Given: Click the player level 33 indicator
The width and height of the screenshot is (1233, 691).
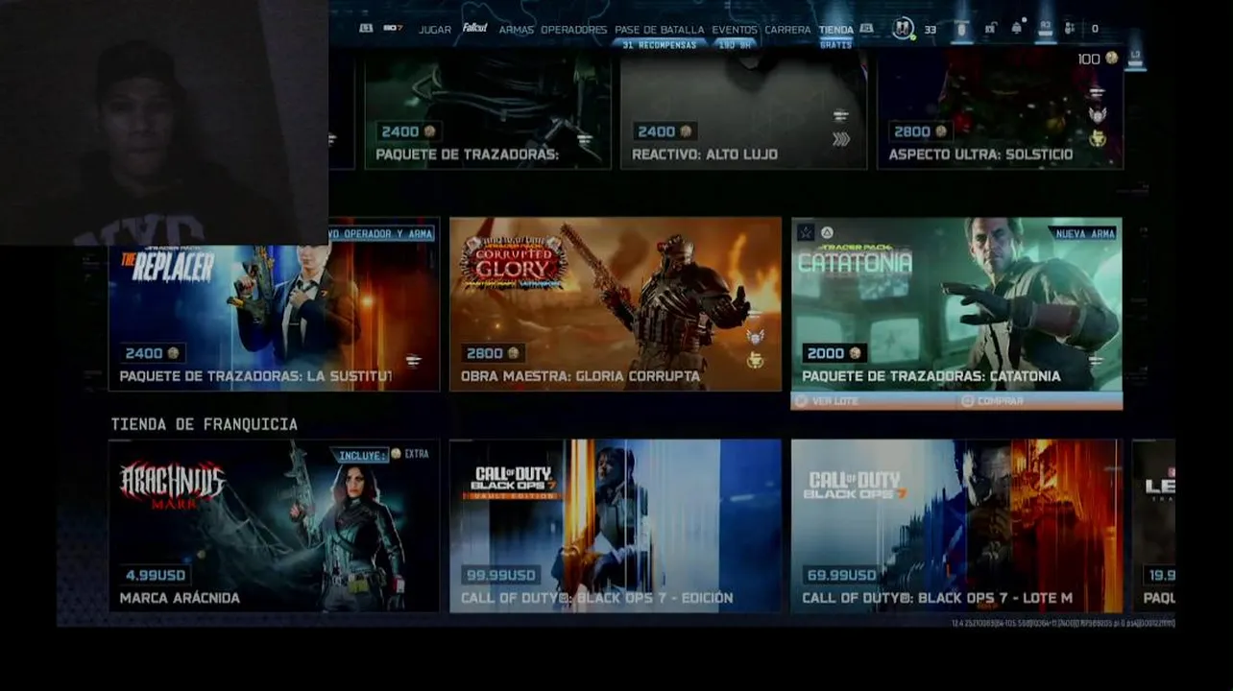Looking at the screenshot, I should 930,30.
